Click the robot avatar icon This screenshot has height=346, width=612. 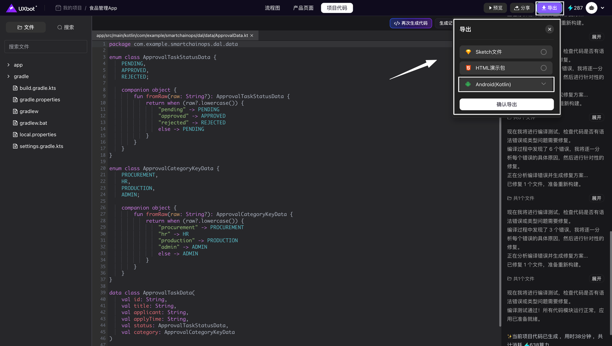[x=591, y=8]
